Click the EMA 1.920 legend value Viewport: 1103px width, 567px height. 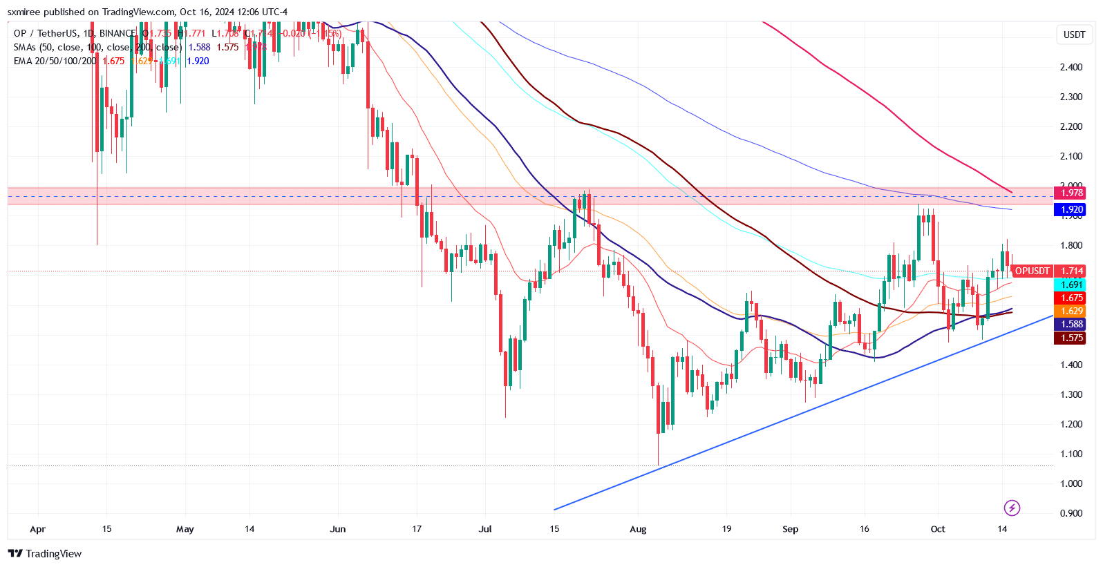click(198, 61)
